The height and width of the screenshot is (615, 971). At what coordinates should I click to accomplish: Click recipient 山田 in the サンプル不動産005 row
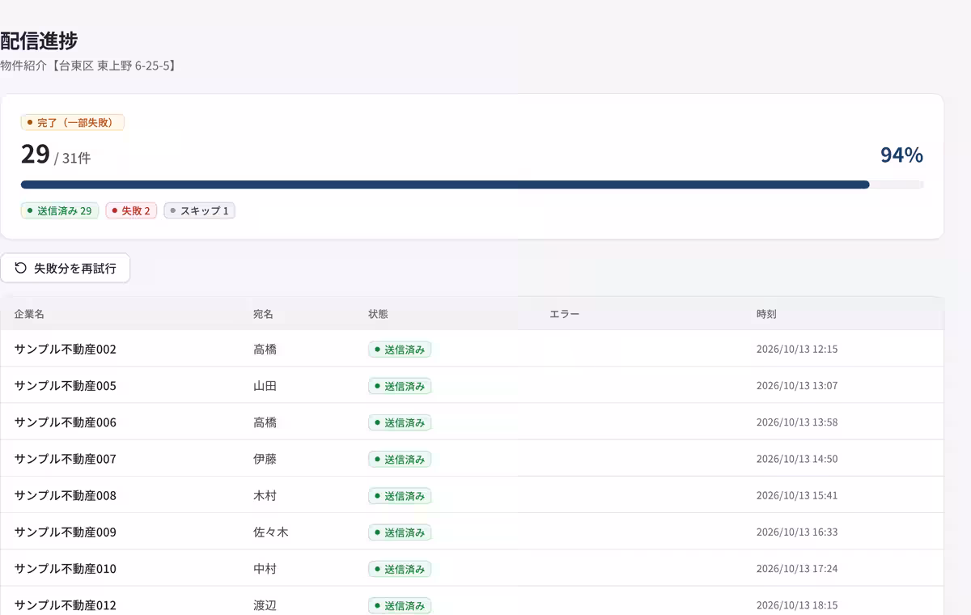point(265,386)
